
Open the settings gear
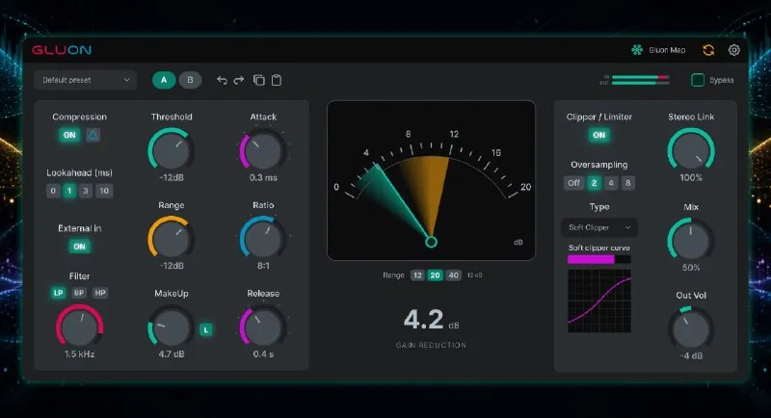click(x=734, y=50)
